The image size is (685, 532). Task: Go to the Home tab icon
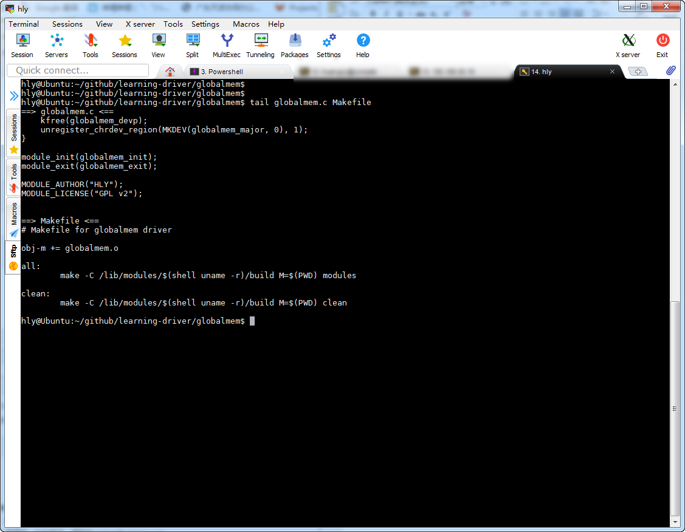[x=170, y=72]
